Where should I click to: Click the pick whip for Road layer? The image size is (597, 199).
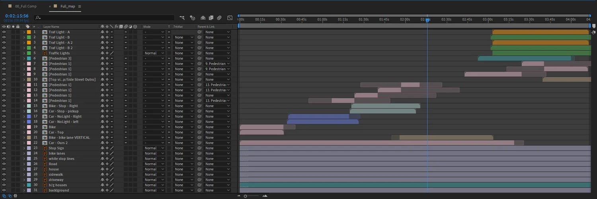click(x=199, y=164)
